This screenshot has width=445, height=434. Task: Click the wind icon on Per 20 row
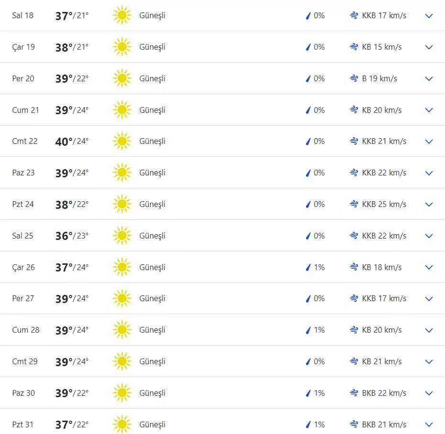[x=354, y=78]
